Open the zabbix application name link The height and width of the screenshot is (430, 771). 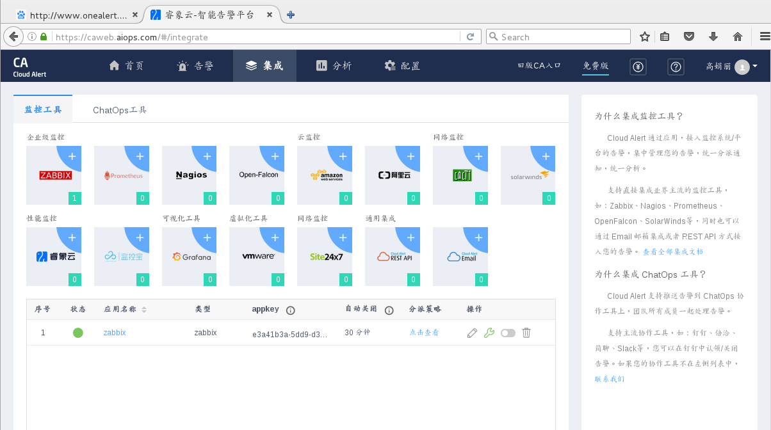115,333
